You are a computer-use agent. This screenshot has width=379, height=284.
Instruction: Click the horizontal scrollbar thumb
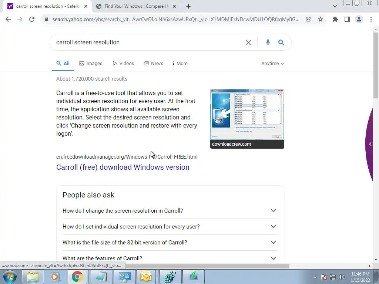pyautogui.click(x=207, y=266)
